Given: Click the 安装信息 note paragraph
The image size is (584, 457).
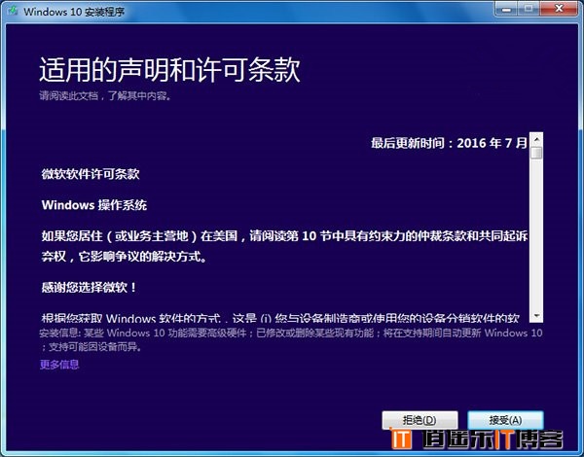Looking at the screenshot, I should tap(291, 339).
